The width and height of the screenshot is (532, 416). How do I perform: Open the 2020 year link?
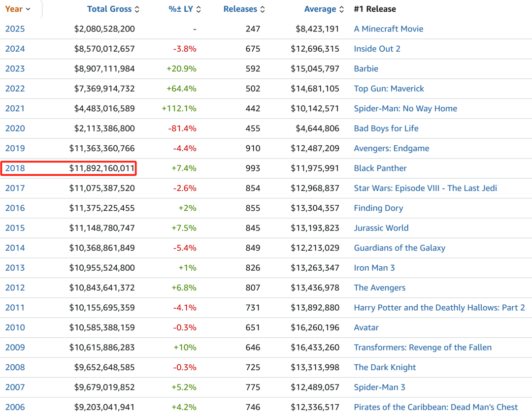(15, 128)
